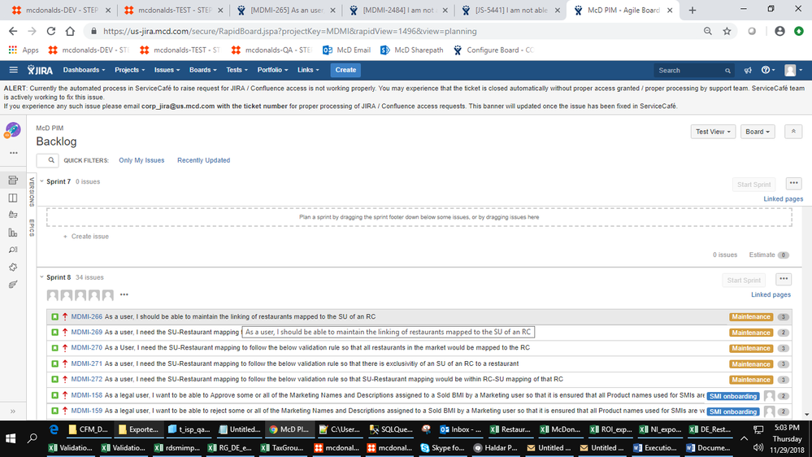Go to Chrome home page icon
Screen dimensions: 812x457
70,31
